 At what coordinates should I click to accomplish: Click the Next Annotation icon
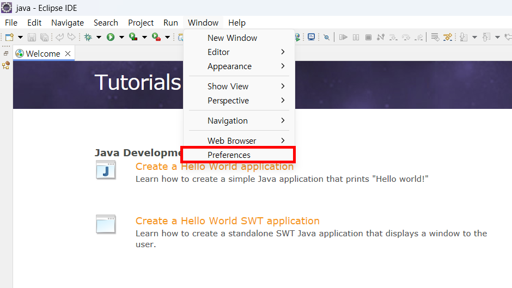(x=464, y=37)
